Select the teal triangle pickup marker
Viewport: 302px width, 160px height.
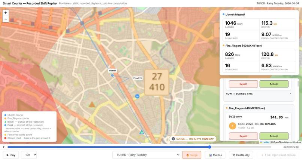click(142, 132)
